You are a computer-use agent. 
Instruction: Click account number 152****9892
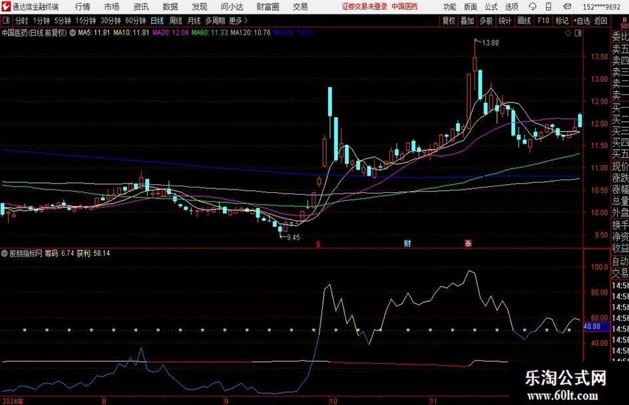click(601, 7)
